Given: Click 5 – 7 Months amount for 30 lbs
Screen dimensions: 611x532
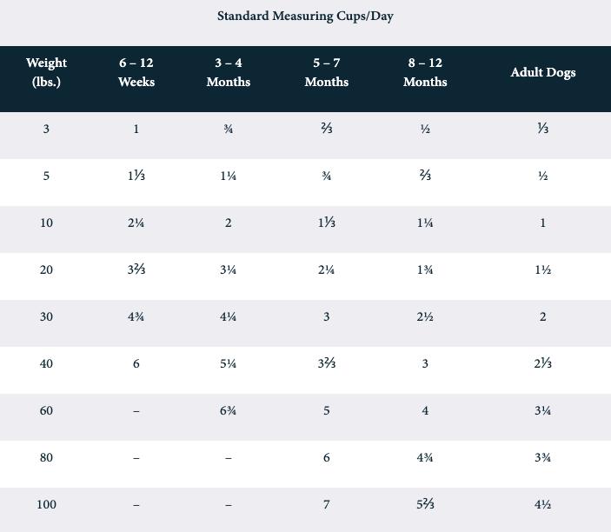Looking at the screenshot, I should point(327,316).
